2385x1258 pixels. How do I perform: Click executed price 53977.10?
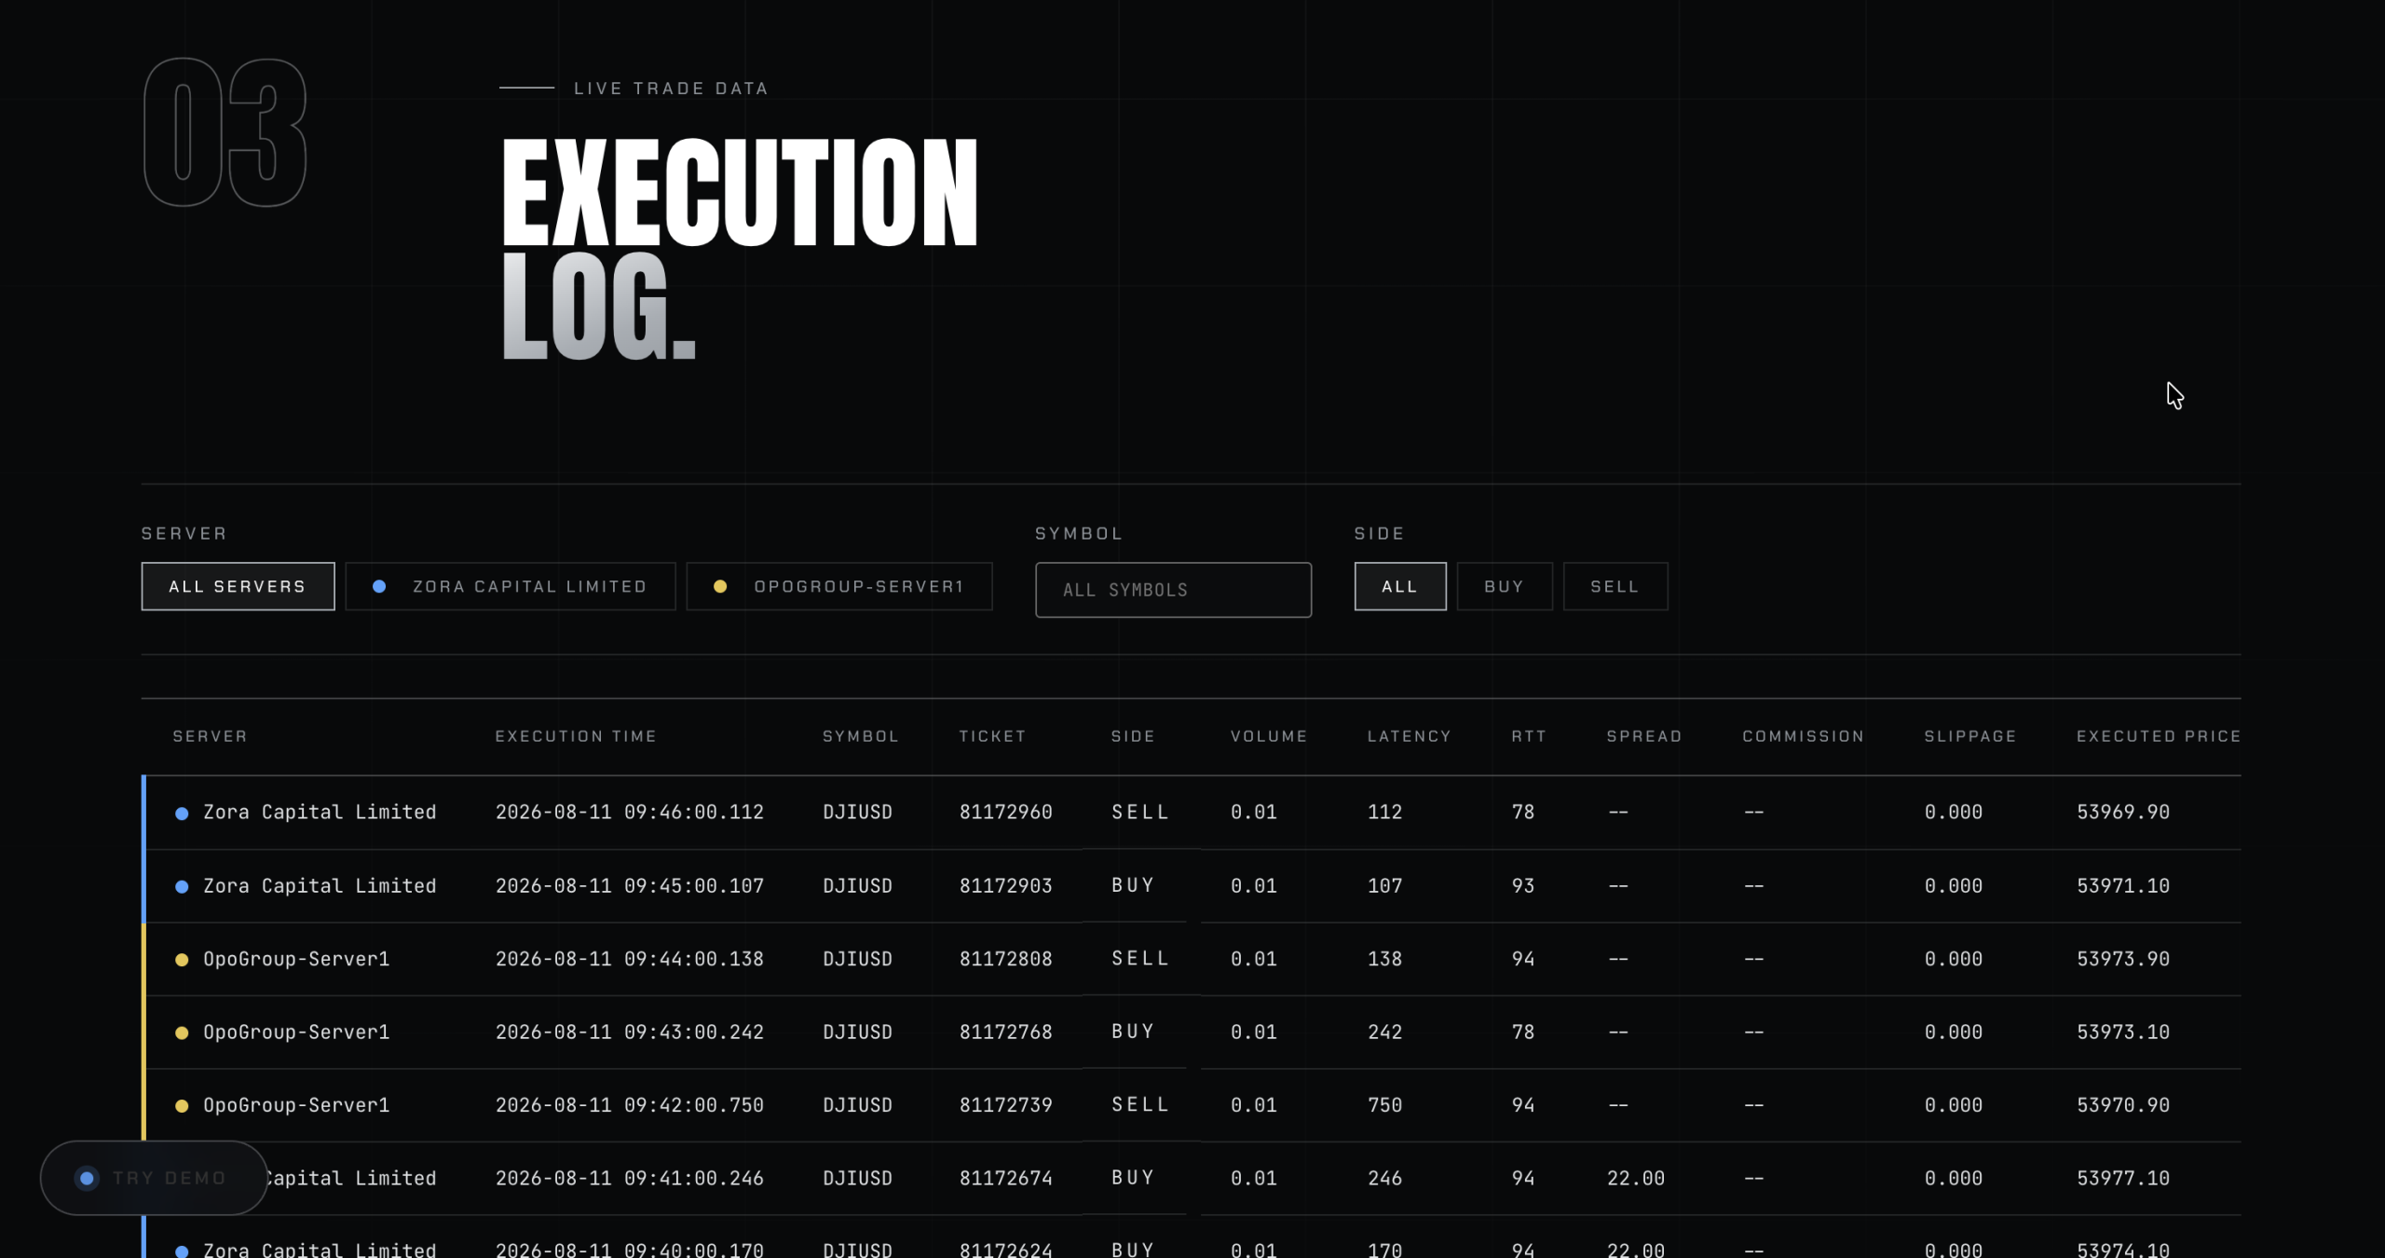coord(2123,1179)
